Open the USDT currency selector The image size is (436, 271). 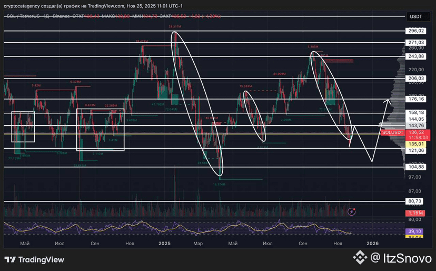point(416,16)
